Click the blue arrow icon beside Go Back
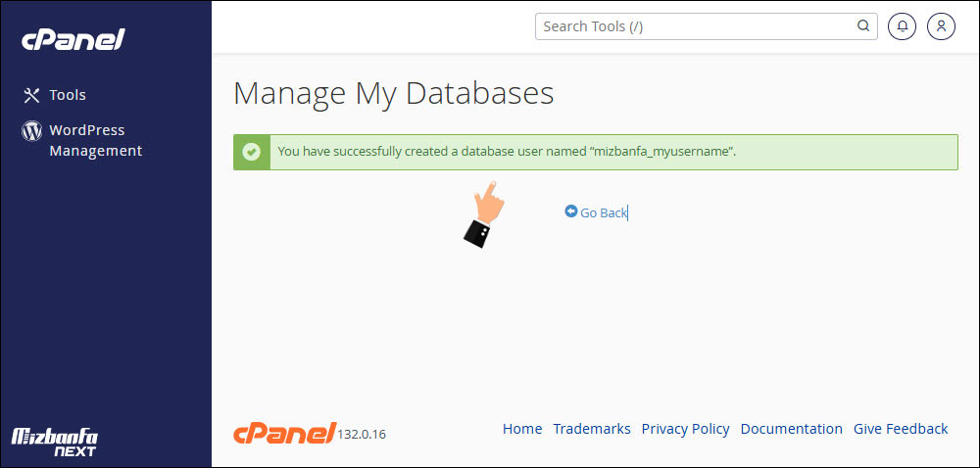Image resolution: width=980 pixels, height=468 pixels. 571,211
